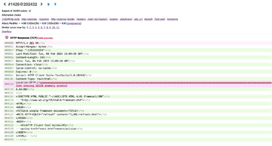
Task: Open similar case 11
Action: point(58,28)
